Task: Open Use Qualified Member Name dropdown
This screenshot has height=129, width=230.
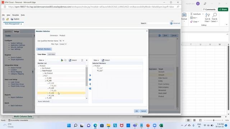Action: click(x=62, y=40)
